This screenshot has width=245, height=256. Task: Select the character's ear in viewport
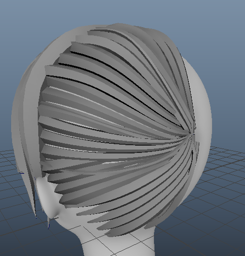click(47, 197)
